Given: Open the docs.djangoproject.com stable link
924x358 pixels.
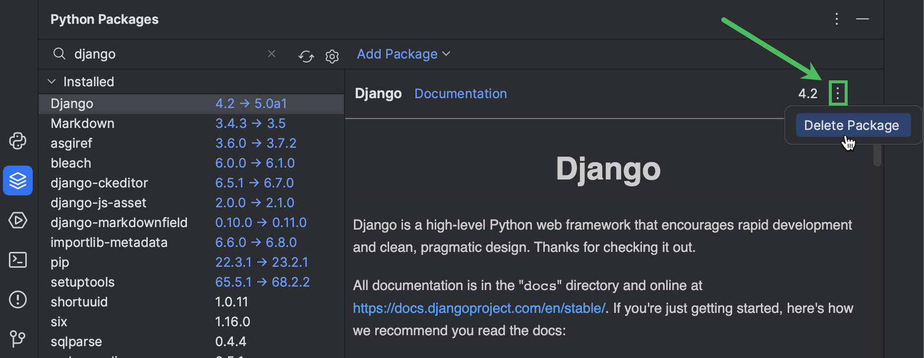Looking at the screenshot, I should tap(479, 308).
